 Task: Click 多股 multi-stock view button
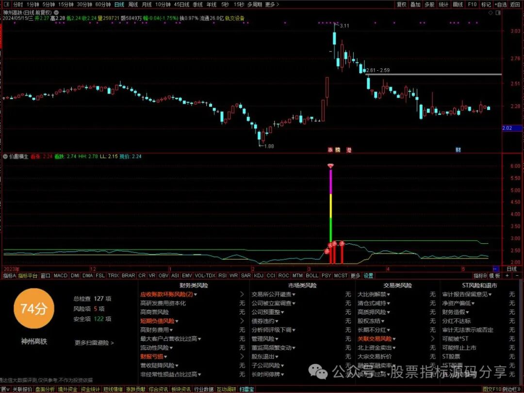click(429, 4)
